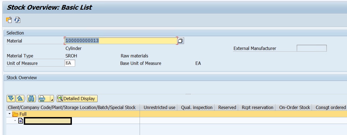Click the Material number input field

click(120, 41)
